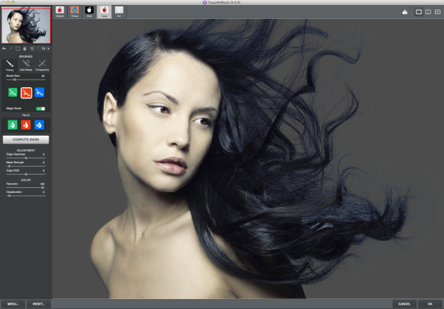Viewport: 444px width, 309px height.
Task: Switch to the Mask view tab
Action: click(x=90, y=12)
